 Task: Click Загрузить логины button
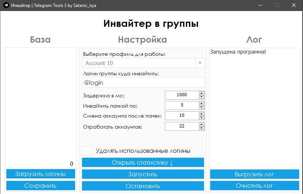tap(41, 174)
